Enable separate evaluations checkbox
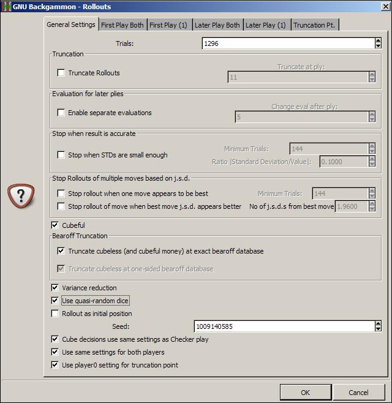392x403 pixels. pyautogui.click(x=61, y=113)
